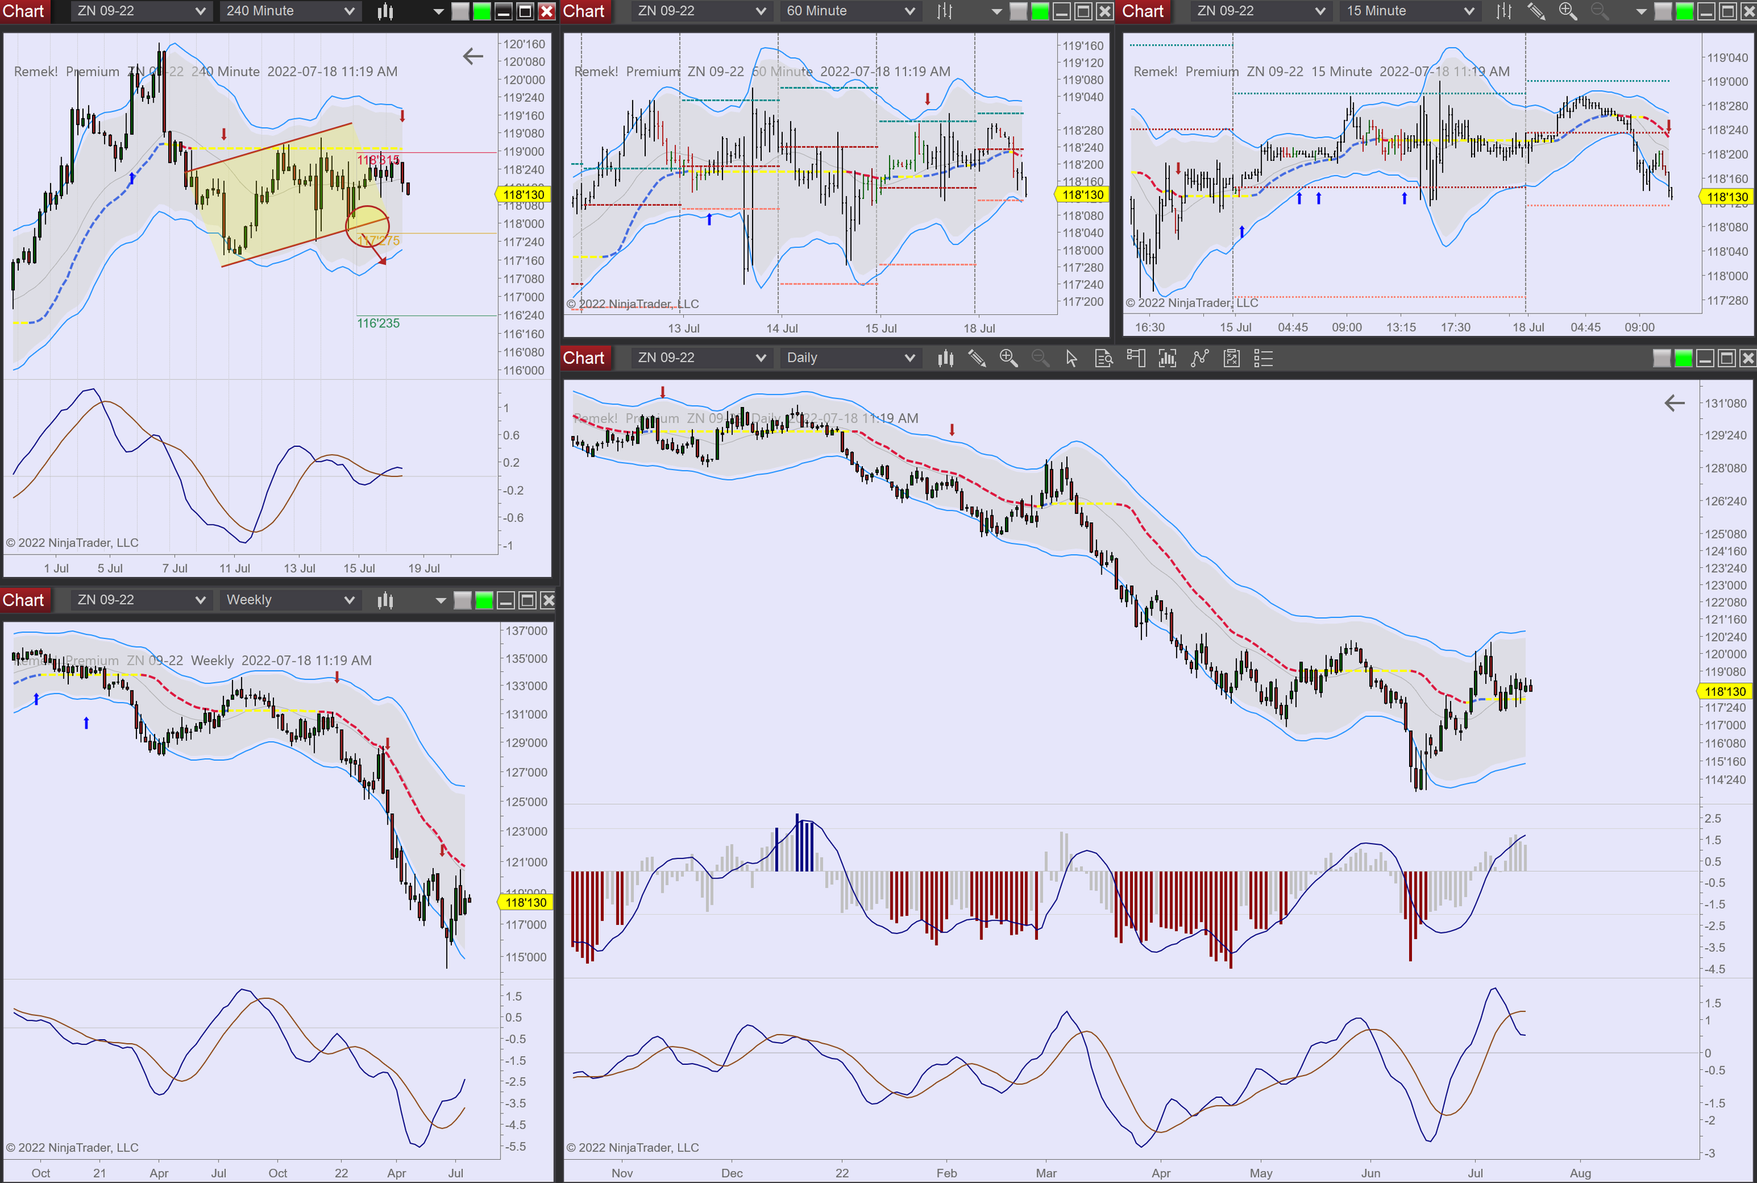Click the scroll-back arrow on the 240 Minute chart

coord(472,56)
